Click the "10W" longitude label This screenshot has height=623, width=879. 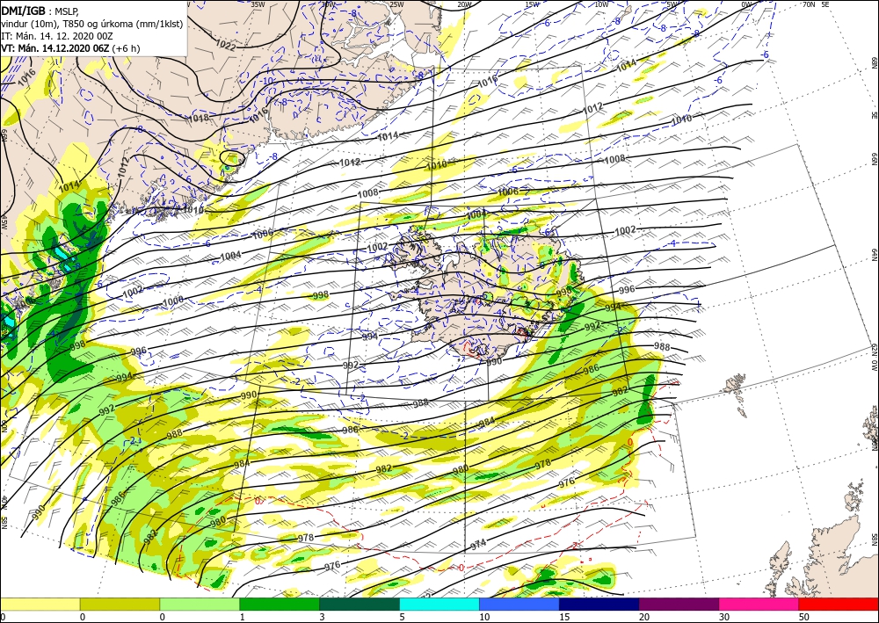[601, 4]
